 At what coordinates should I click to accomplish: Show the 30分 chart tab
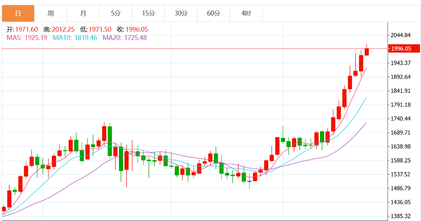181,13
